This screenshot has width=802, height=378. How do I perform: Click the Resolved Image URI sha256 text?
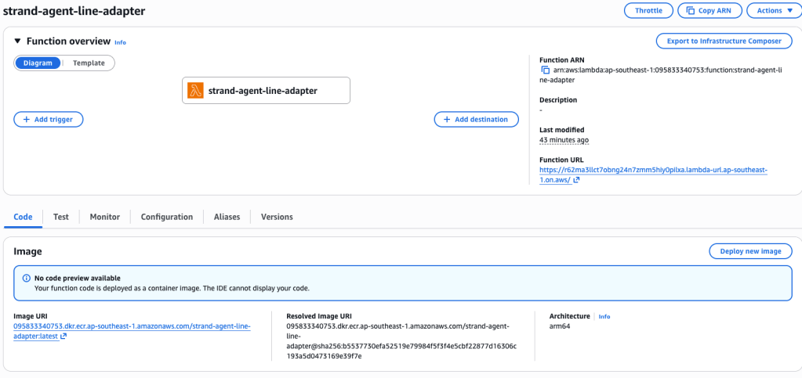tap(401, 340)
